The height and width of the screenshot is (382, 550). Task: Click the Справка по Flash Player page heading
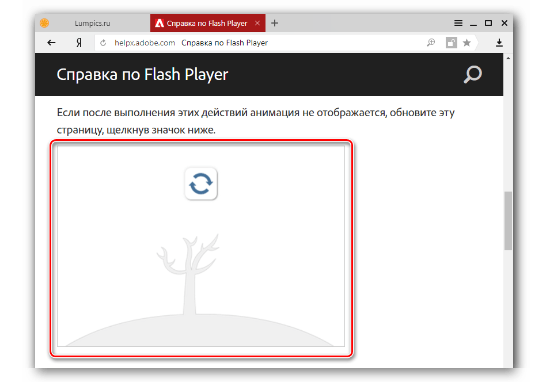click(x=142, y=75)
